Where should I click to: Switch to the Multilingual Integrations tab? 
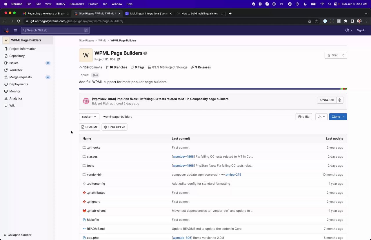point(148,13)
